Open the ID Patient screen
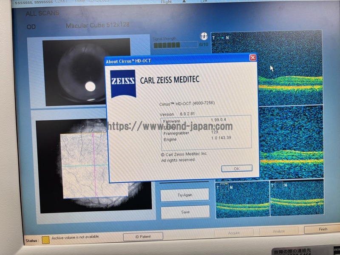340x255 pixels. click(x=143, y=236)
